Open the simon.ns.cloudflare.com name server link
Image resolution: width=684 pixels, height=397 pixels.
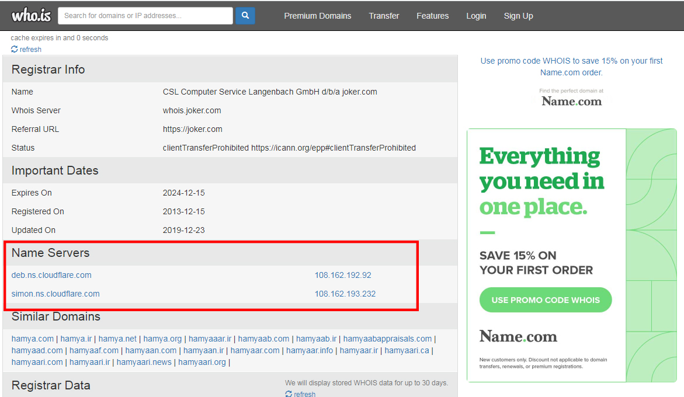[x=55, y=294]
